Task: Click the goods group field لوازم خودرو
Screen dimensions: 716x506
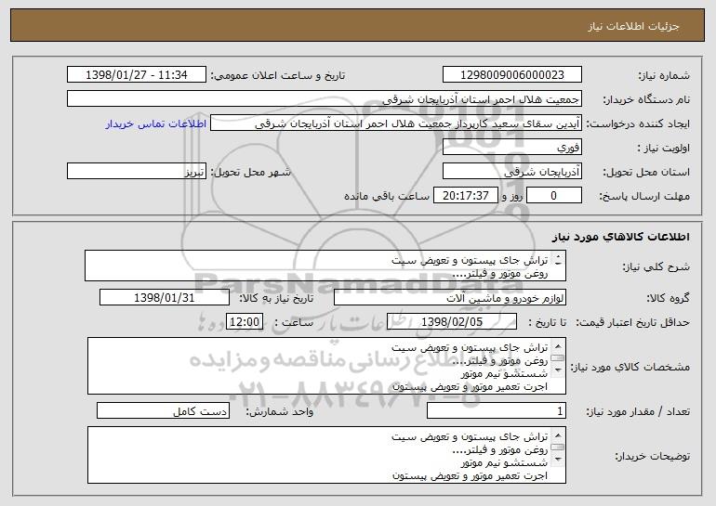Action: coord(450,298)
